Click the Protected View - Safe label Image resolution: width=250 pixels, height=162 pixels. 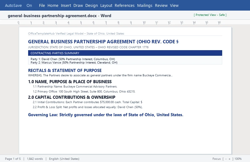210,15
